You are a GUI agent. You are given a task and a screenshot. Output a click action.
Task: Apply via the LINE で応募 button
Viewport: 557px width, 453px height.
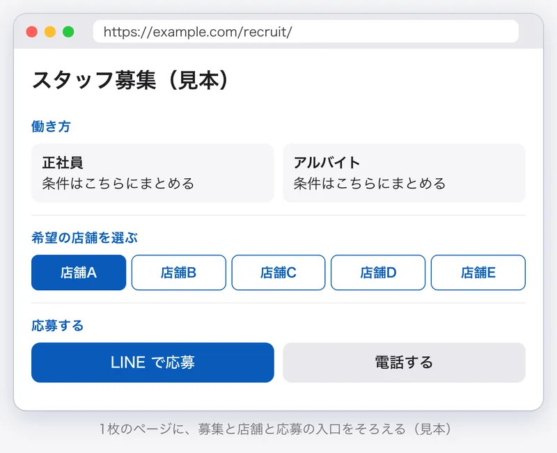(152, 363)
